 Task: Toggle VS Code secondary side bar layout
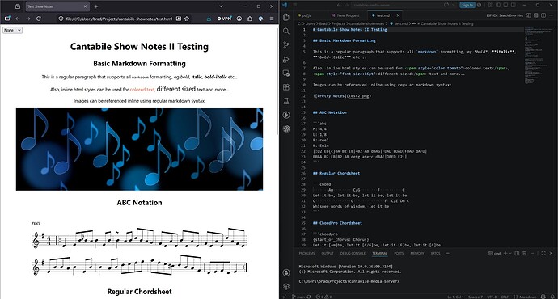513,5
